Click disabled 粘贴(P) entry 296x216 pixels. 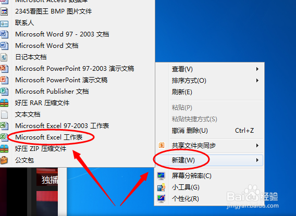tap(209, 107)
